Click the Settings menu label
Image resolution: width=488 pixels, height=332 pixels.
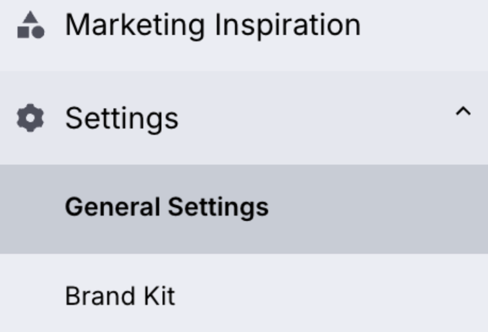pos(121,118)
